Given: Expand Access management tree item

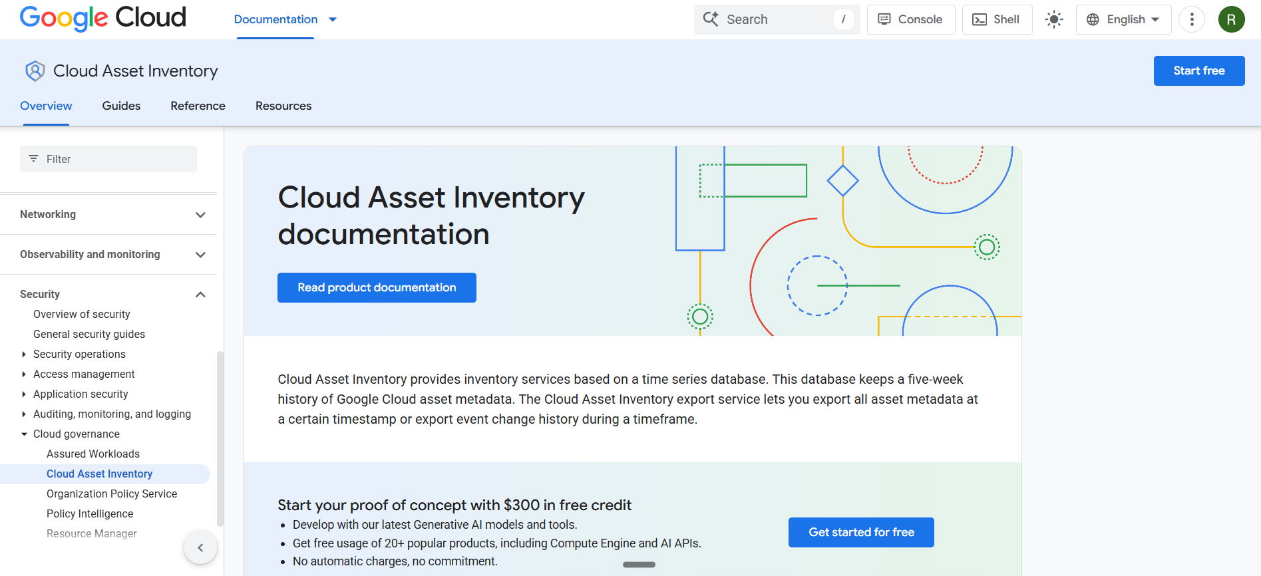Looking at the screenshot, I should point(24,374).
